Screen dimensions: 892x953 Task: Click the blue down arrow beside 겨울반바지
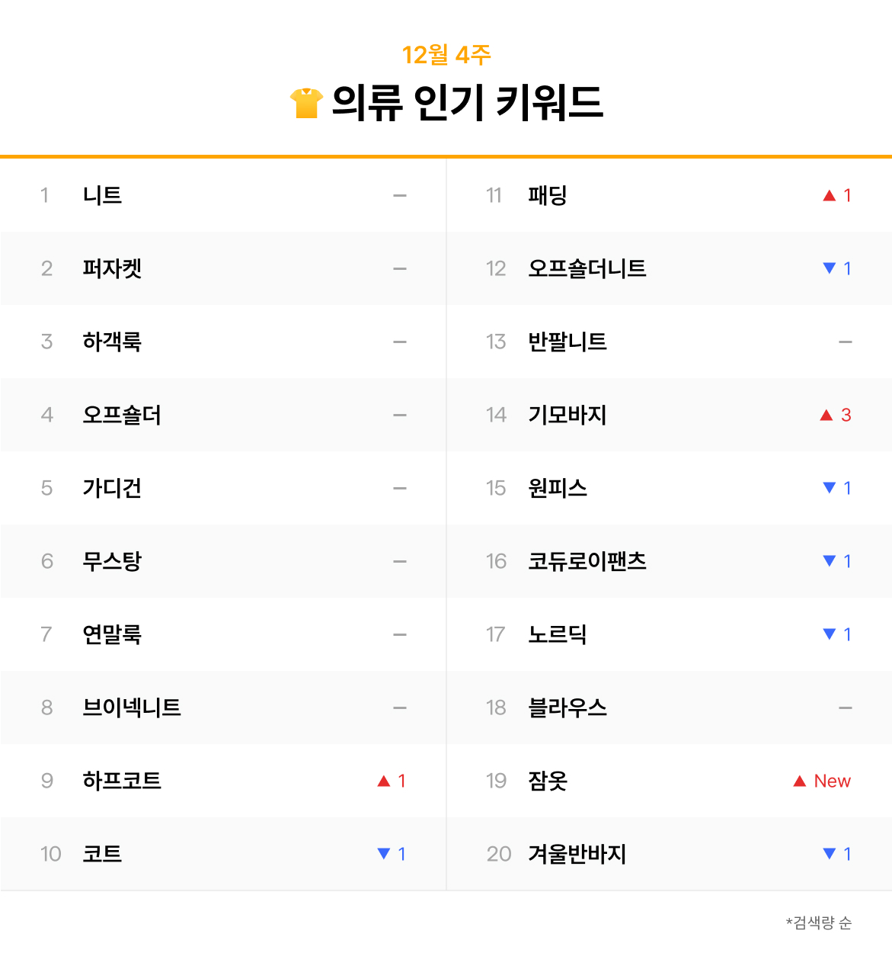(830, 854)
